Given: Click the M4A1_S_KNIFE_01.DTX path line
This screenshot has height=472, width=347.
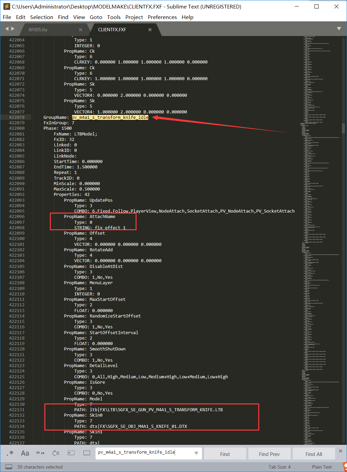Looking at the screenshot, I should pyautogui.click(x=131, y=426).
